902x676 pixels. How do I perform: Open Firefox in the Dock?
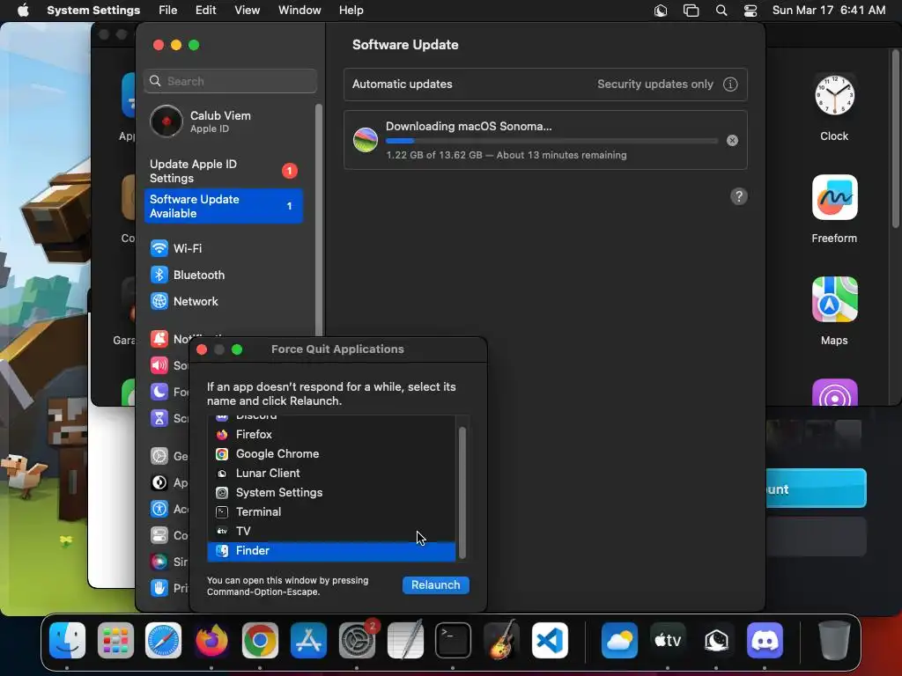(211, 640)
